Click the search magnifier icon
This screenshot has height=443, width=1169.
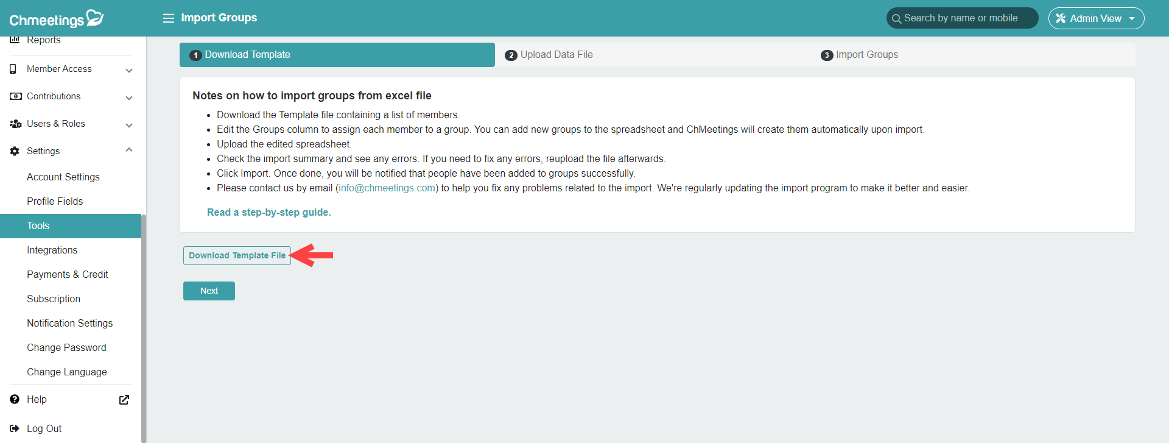point(896,19)
